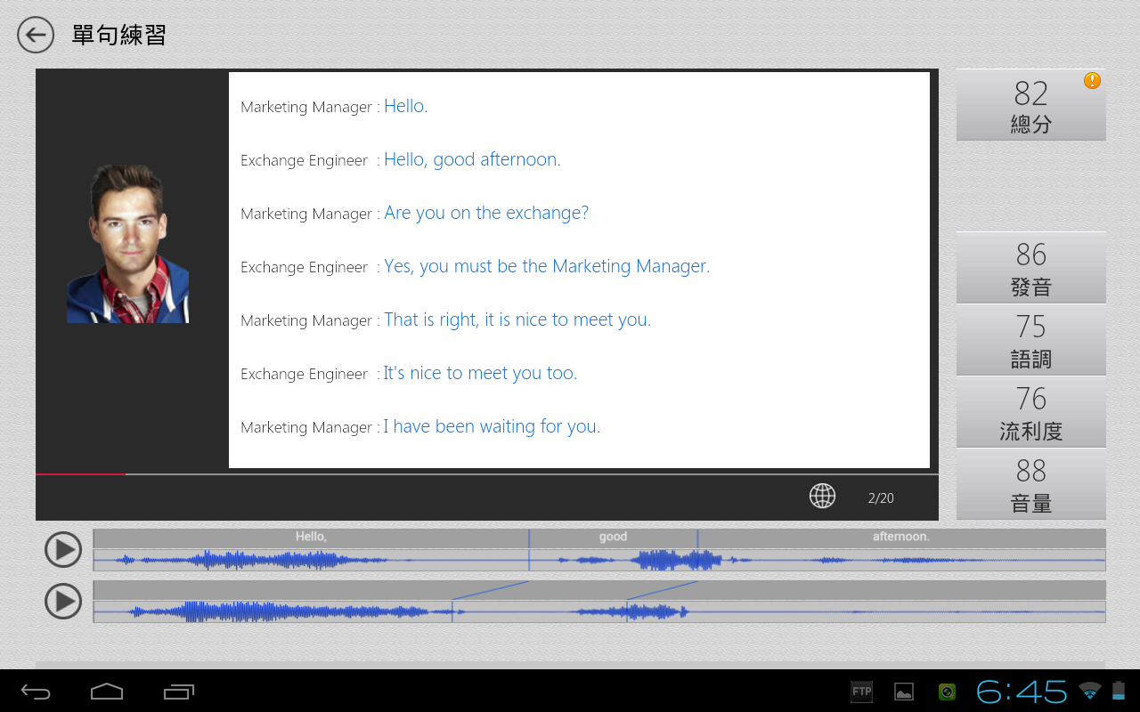Play the bottom recorded waveform audio
The height and width of the screenshot is (712, 1140).
[63, 602]
